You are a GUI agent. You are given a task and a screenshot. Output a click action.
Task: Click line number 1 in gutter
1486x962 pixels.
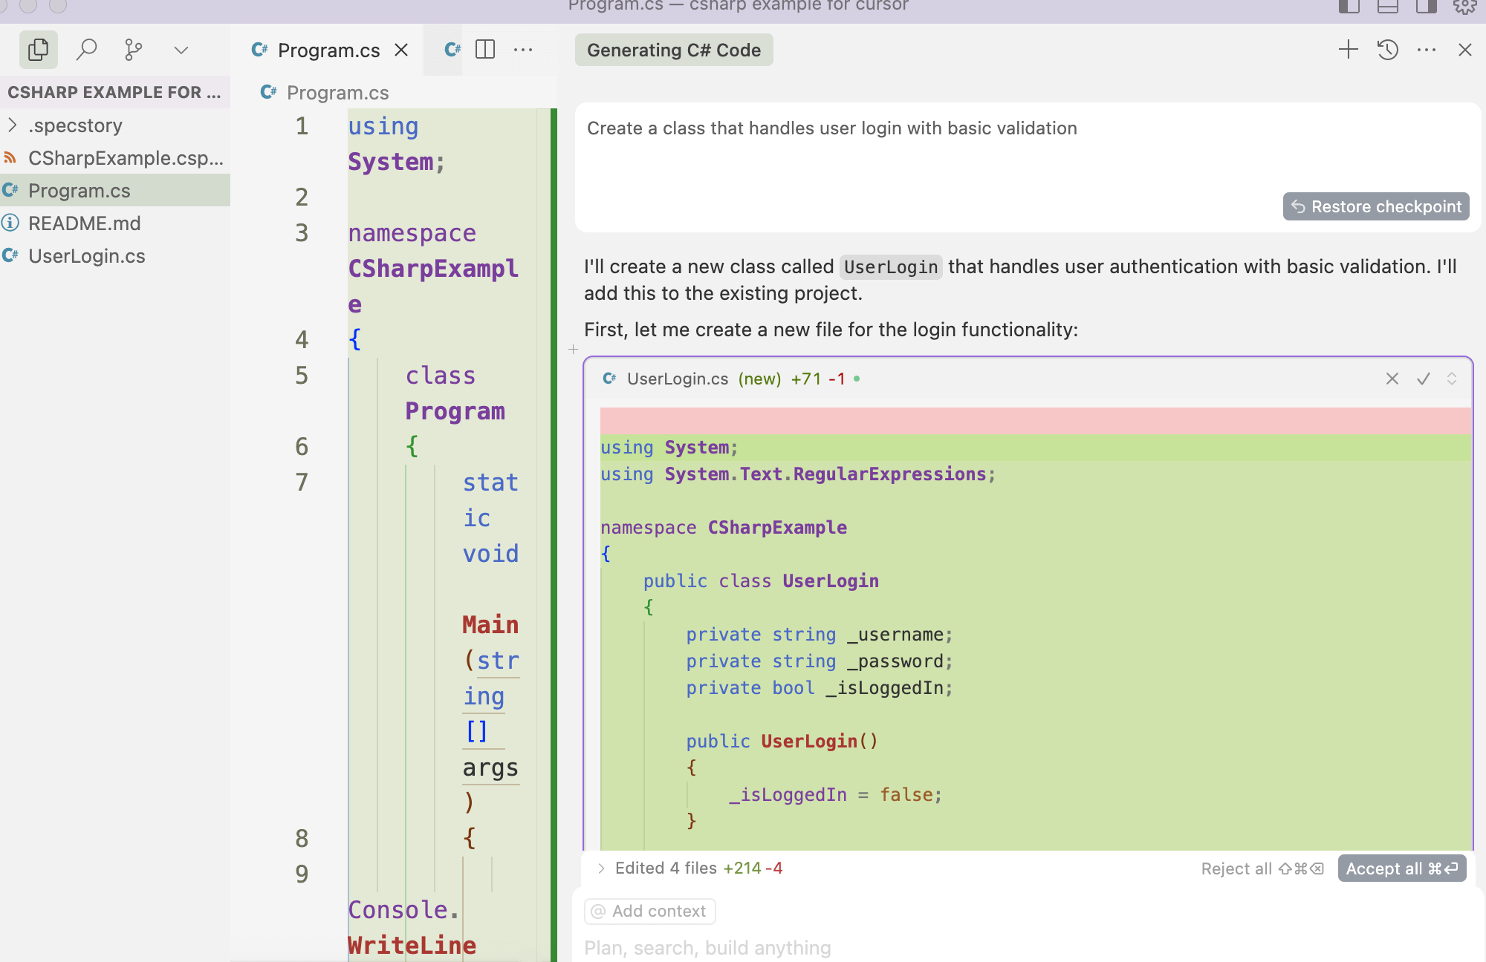click(x=302, y=126)
